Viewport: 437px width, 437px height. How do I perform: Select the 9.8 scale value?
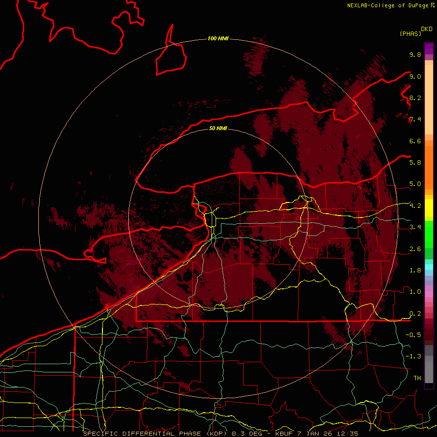pyautogui.click(x=415, y=54)
